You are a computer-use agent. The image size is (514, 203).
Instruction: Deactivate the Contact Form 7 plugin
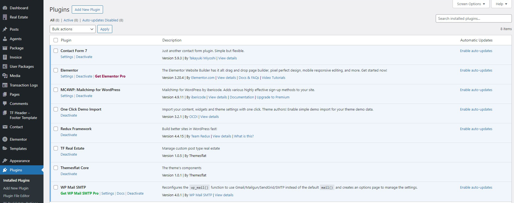pyautogui.click(x=84, y=57)
